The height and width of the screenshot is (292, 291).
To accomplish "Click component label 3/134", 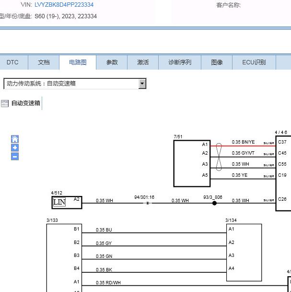I will (231, 220).
